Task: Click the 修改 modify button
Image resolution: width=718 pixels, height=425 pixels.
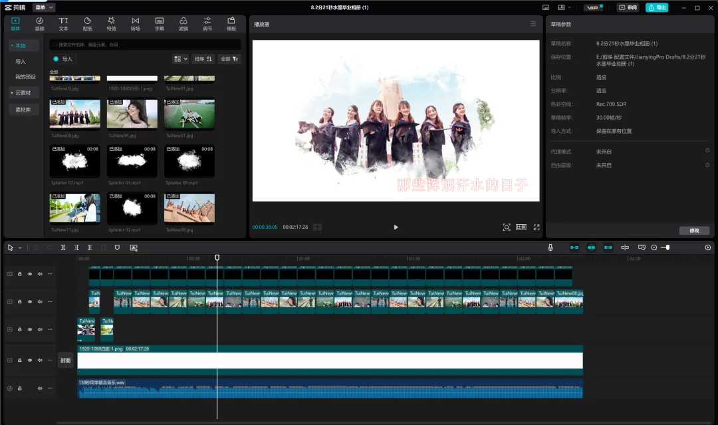Action: [x=694, y=230]
